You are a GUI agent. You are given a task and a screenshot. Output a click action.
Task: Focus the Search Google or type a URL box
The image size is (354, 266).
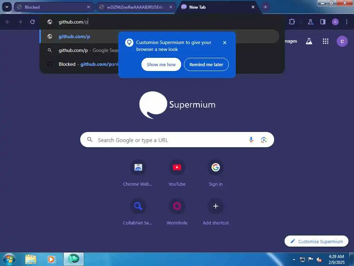click(177, 140)
